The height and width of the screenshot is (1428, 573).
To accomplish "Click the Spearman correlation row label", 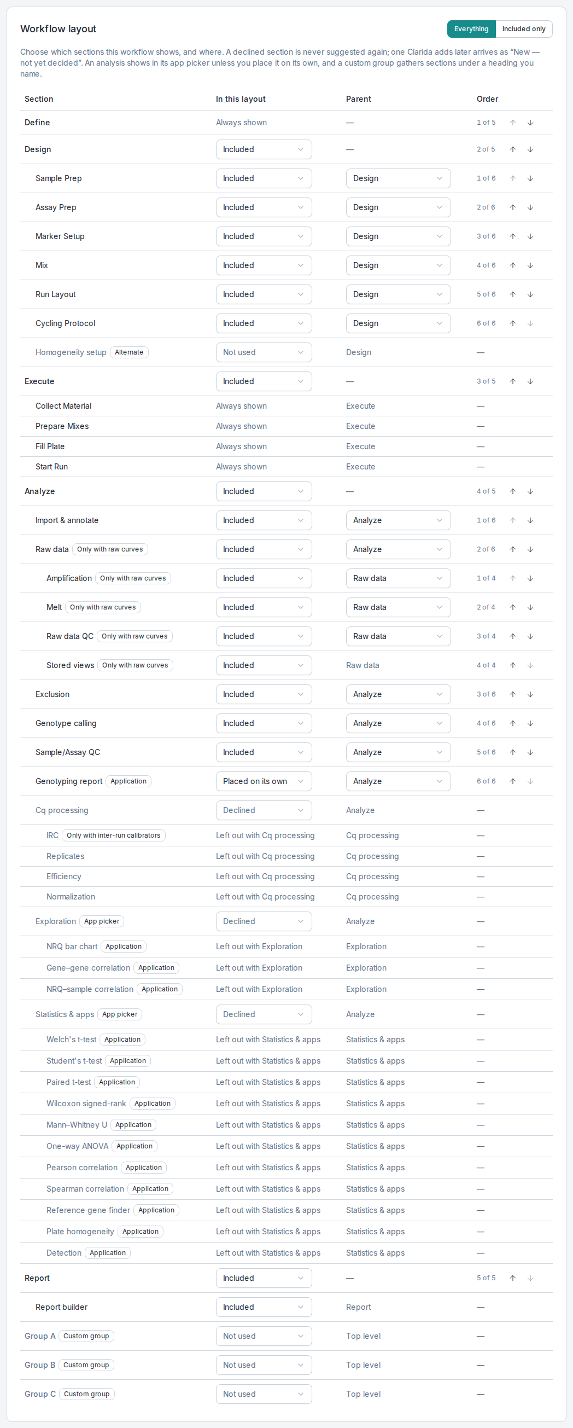I will tap(85, 1189).
